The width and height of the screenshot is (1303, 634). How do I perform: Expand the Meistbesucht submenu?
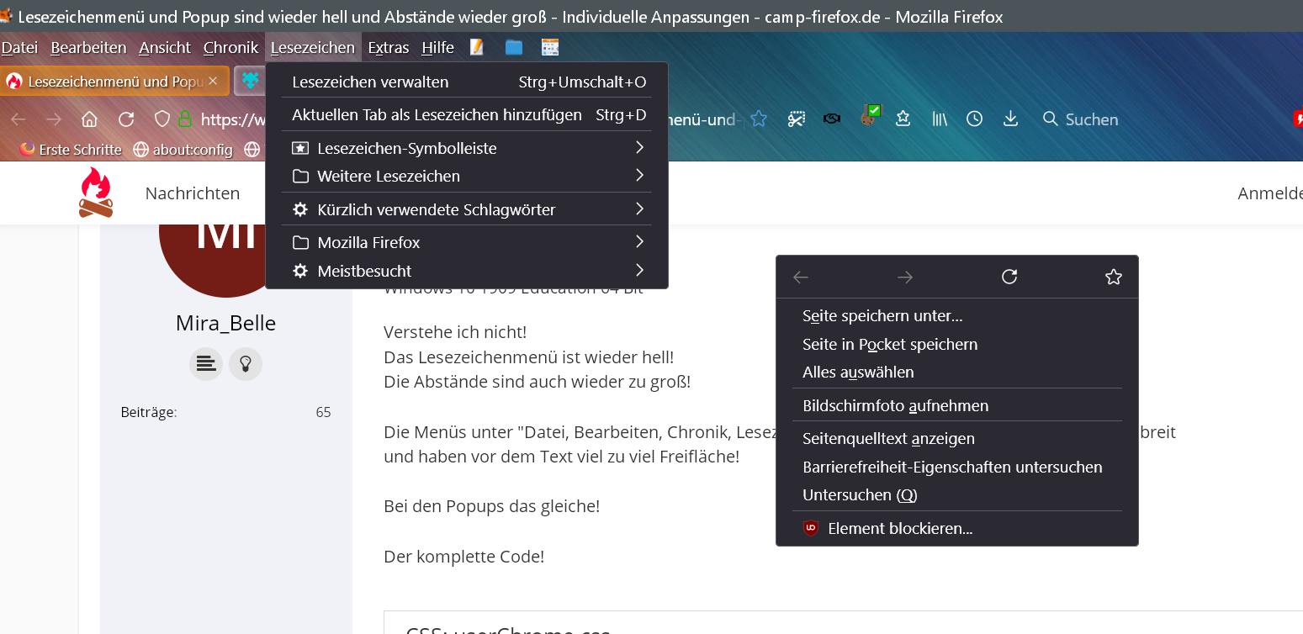[467, 271]
